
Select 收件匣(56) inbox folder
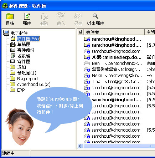pos(28,39)
